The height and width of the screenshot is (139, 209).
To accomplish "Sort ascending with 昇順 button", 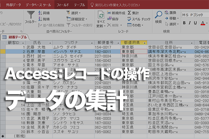I will pos(45,13).
